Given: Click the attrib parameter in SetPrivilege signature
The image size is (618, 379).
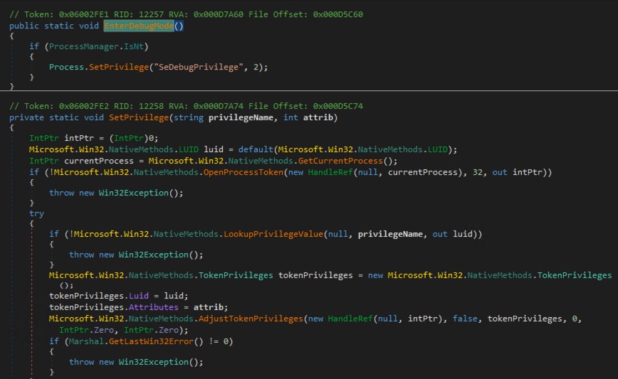Looking at the screenshot, I should click(318, 117).
